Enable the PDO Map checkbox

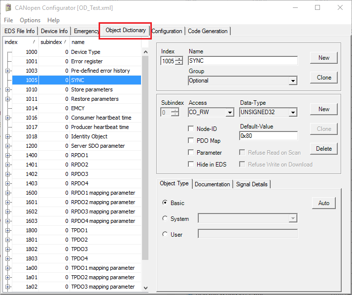pyautogui.click(x=191, y=141)
